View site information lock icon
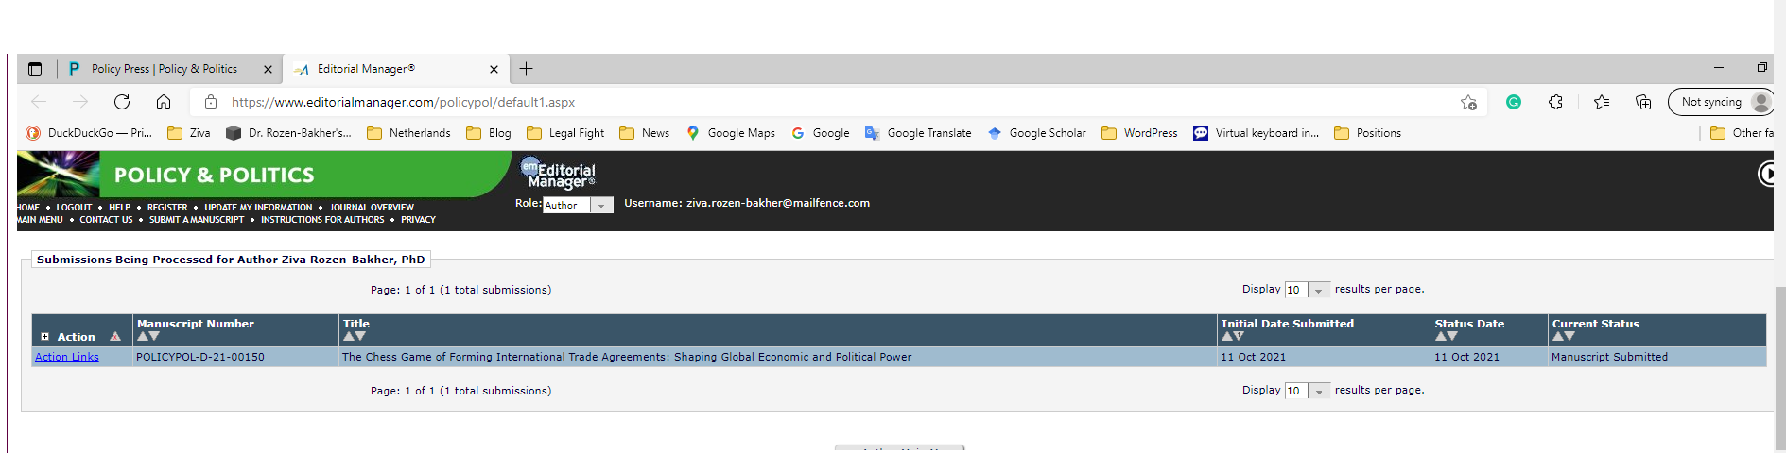Viewport: 1786px width, 453px height. point(211,102)
